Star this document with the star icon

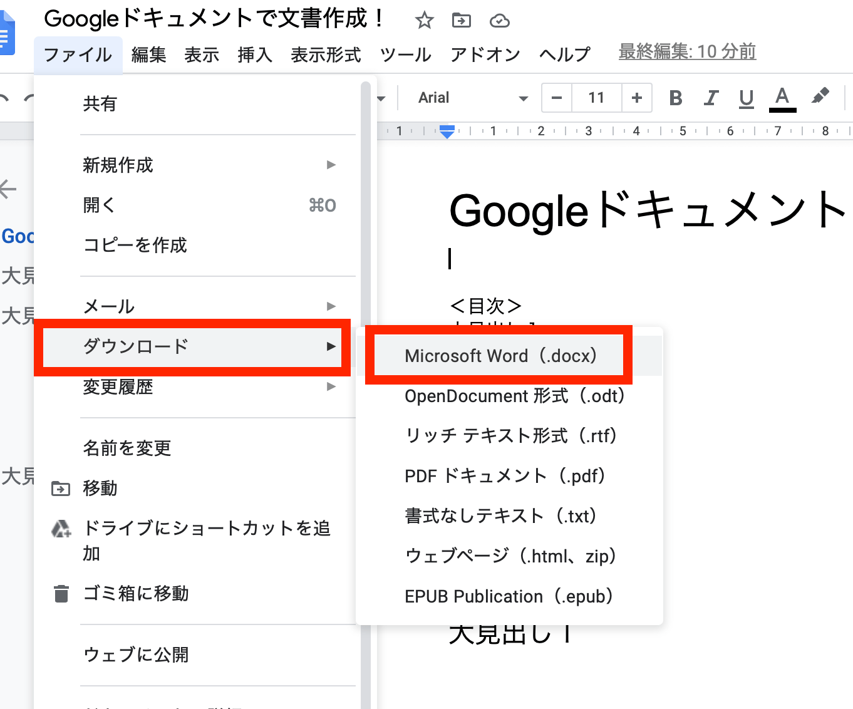pyautogui.click(x=424, y=21)
